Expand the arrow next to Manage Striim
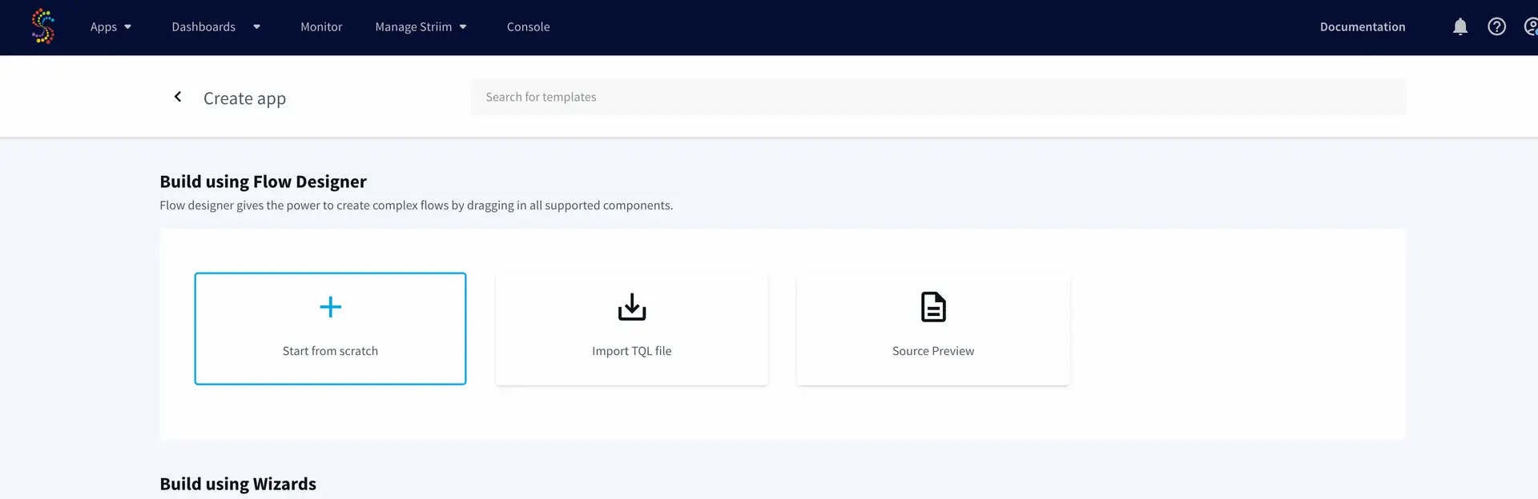The height and width of the screenshot is (499, 1538). (463, 27)
